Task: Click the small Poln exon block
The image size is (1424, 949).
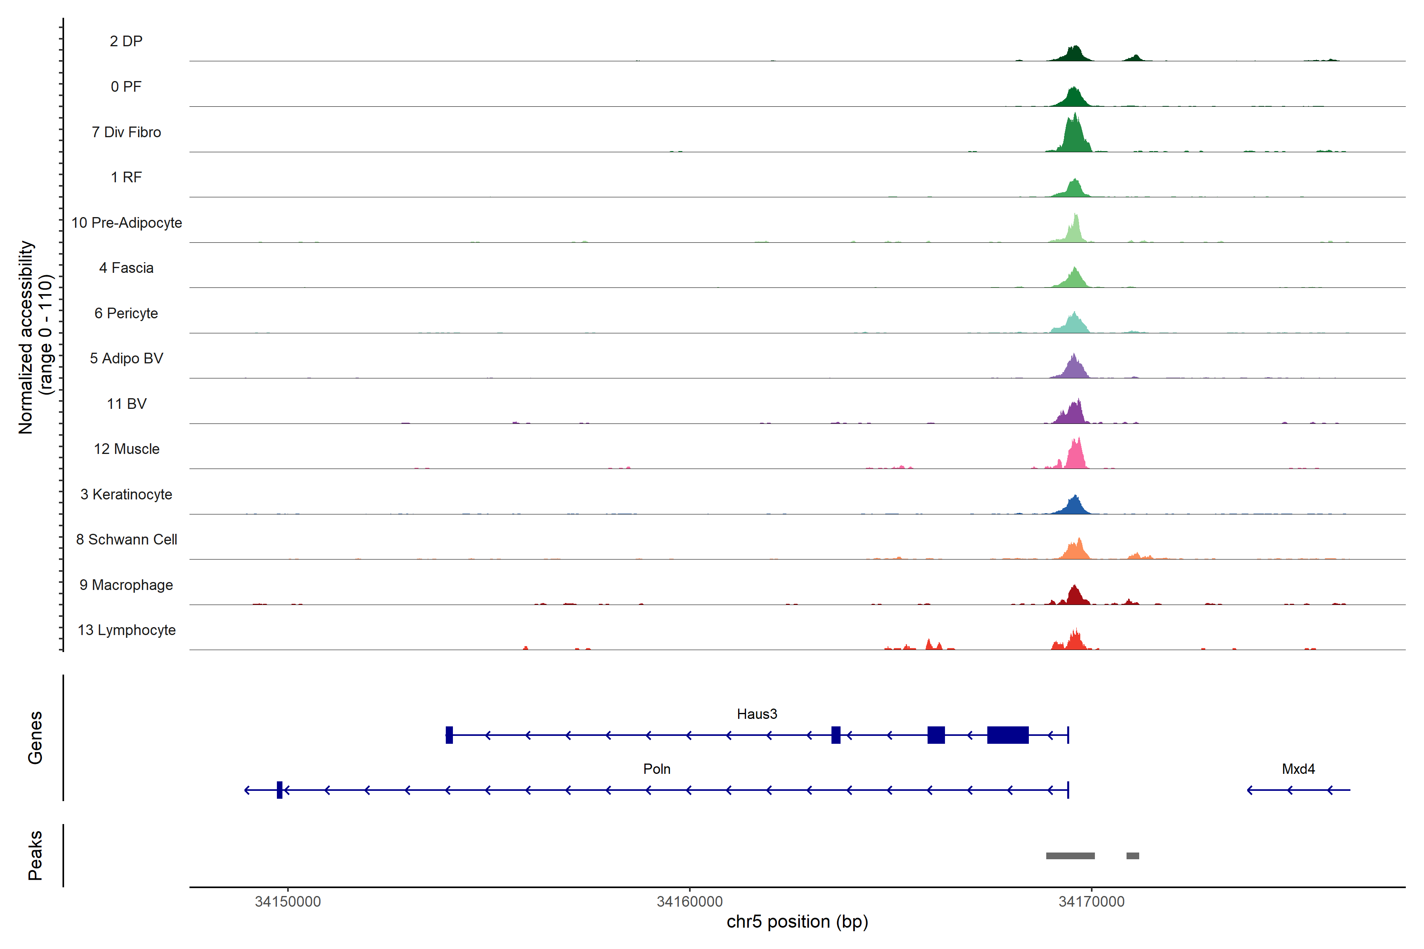Action: point(279,790)
